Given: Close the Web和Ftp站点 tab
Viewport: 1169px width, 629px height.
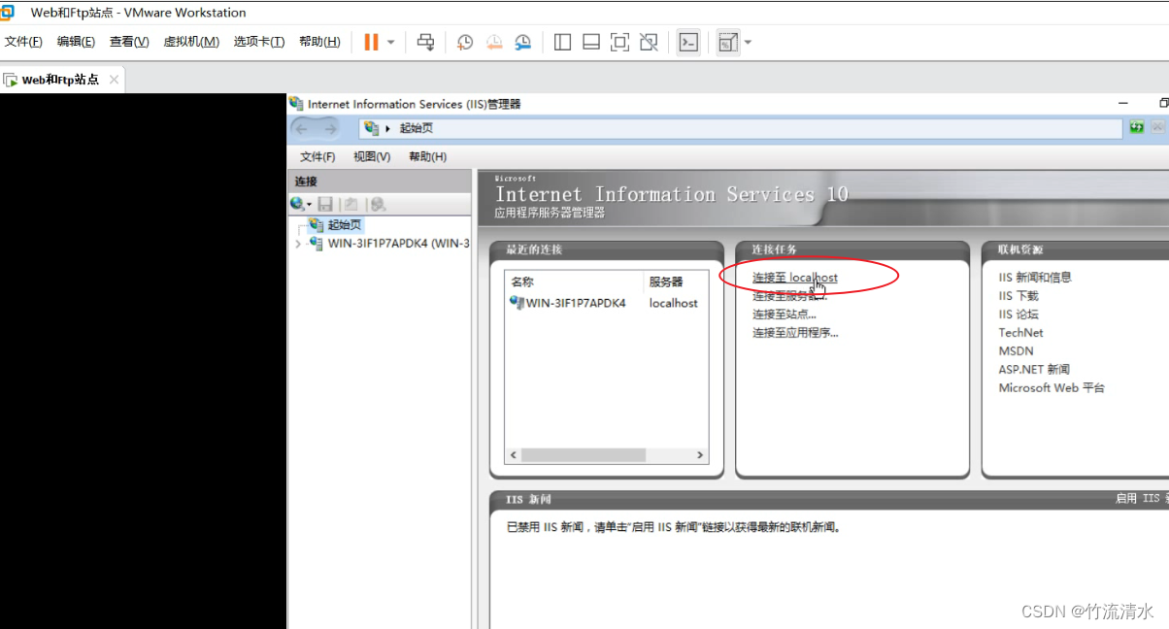Looking at the screenshot, I should (x=114, y=80).
